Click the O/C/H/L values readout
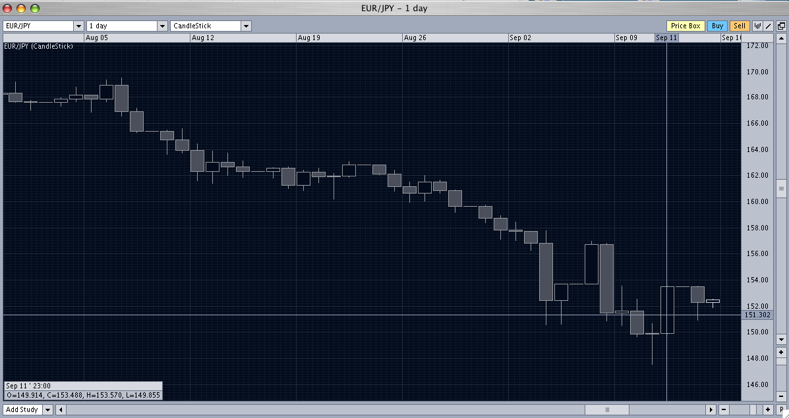 point(83,396)
